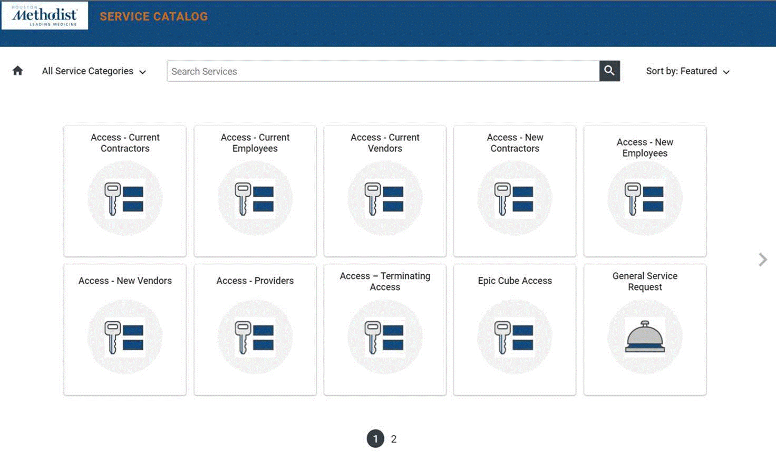Expand the All Service Categories dropdown

tap(94, 71)
